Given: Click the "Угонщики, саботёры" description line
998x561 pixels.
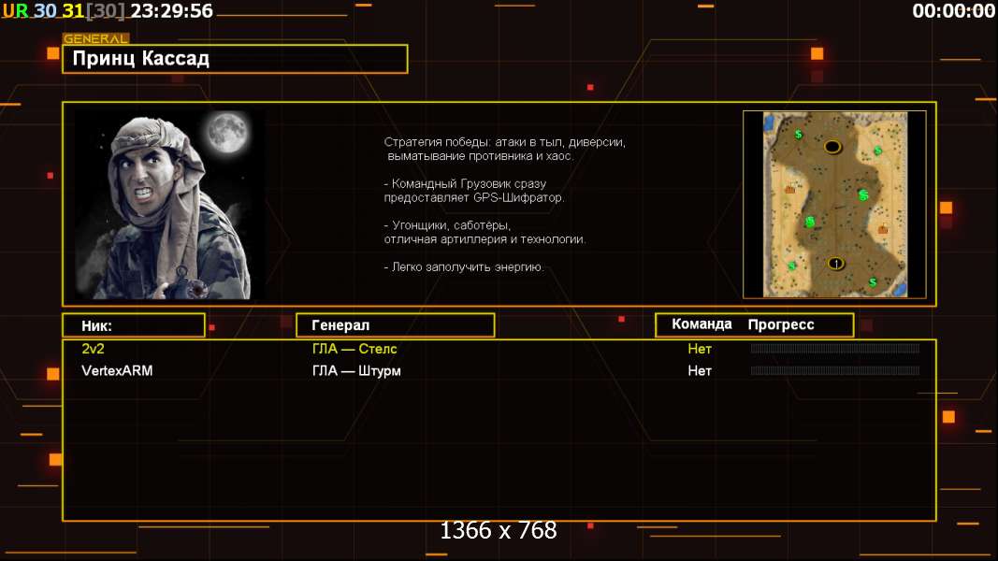Looking at the screenshot, I should tap(485, 232).
